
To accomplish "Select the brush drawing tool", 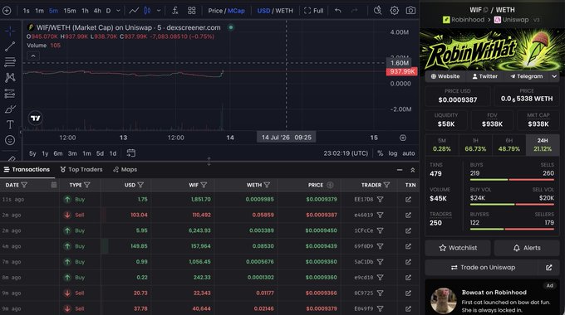I will click(10, 109).
